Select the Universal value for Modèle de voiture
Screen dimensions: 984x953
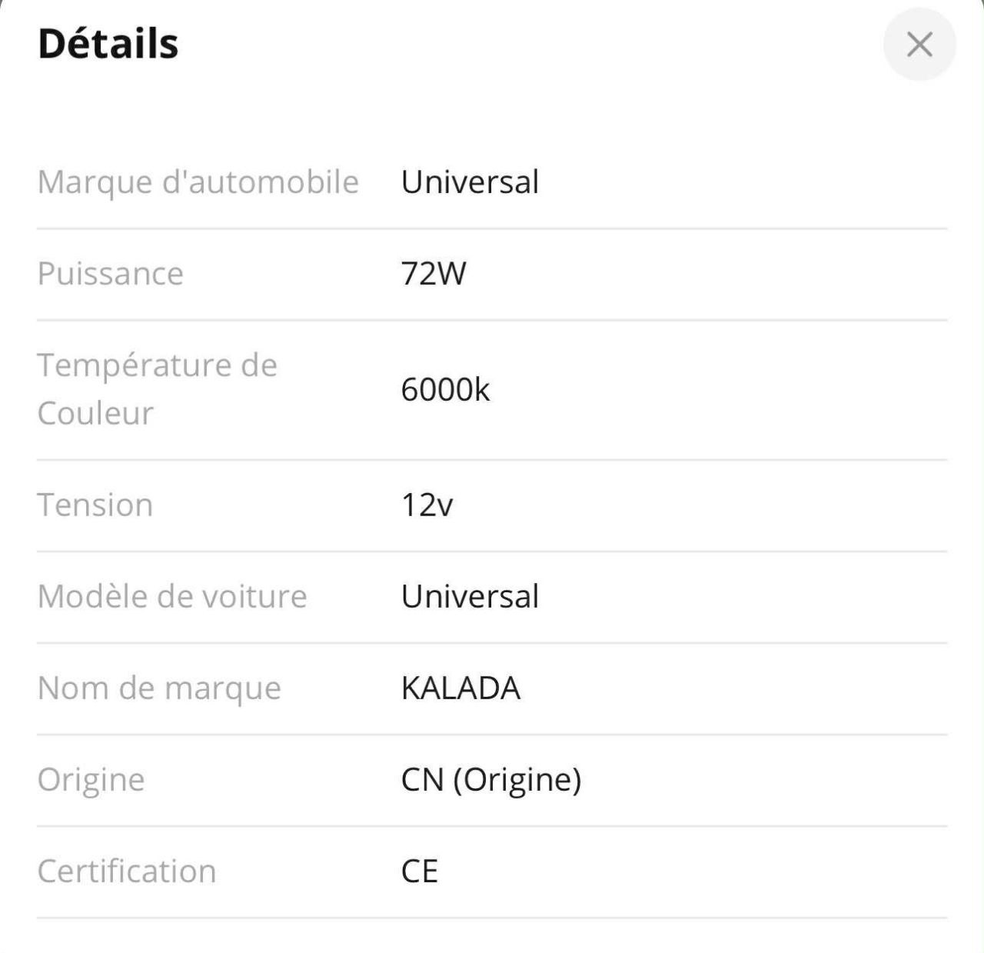tap(470, 597)
